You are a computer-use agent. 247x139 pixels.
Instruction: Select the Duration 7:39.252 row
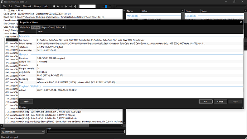131,58
